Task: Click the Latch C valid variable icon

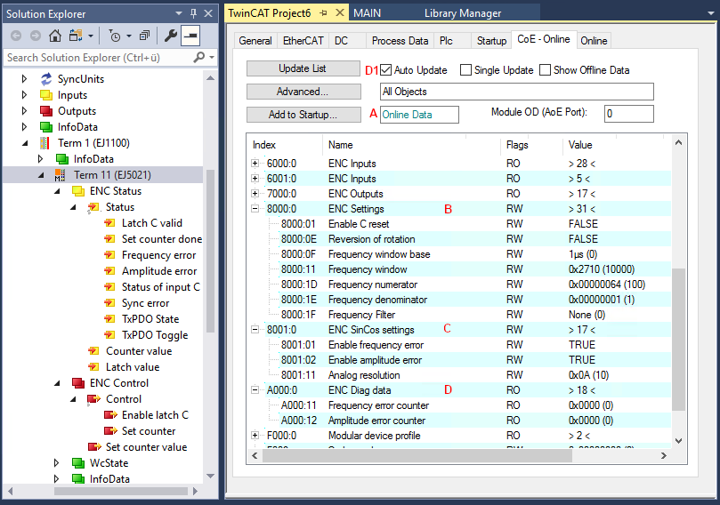Action: click(109, 223)
